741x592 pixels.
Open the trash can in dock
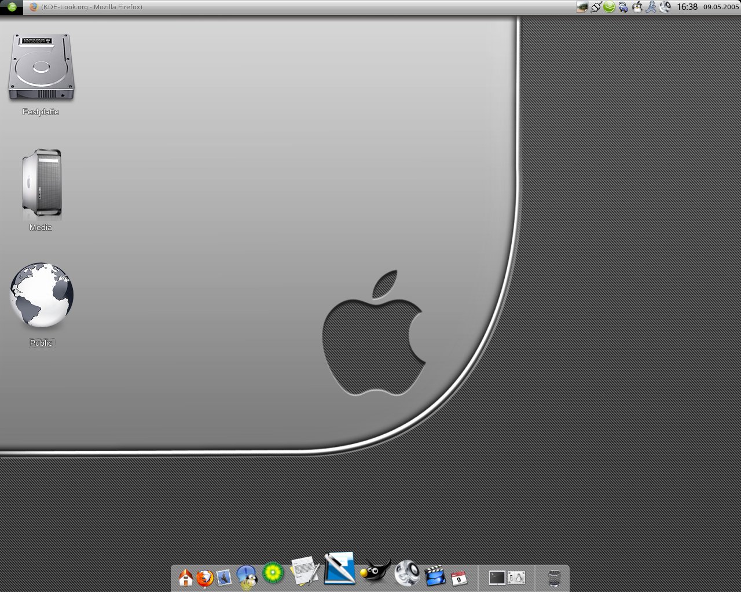pyautogui.click(x=554, y=578)
